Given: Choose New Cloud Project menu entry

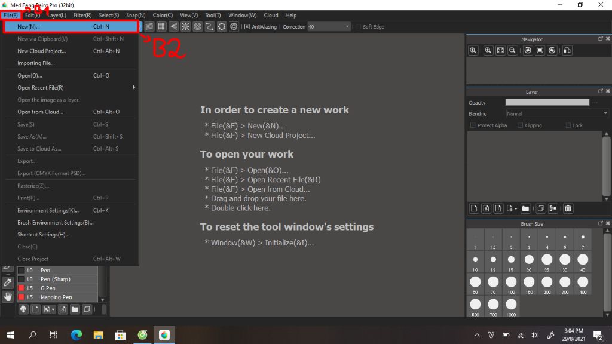Looking at the screenshot, I should (71, 51).
